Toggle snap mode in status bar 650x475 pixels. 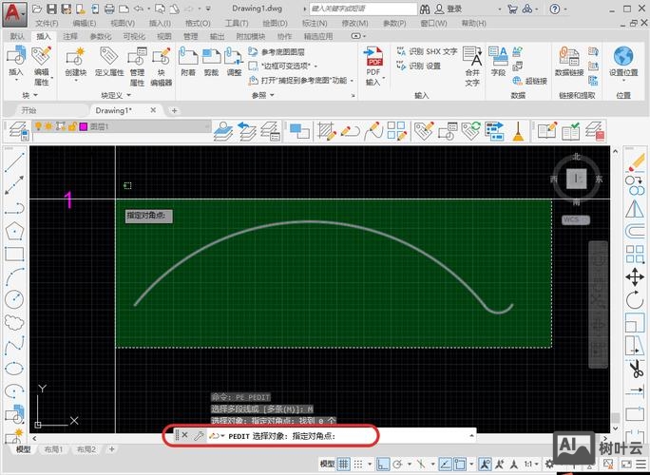pos(358,464)
